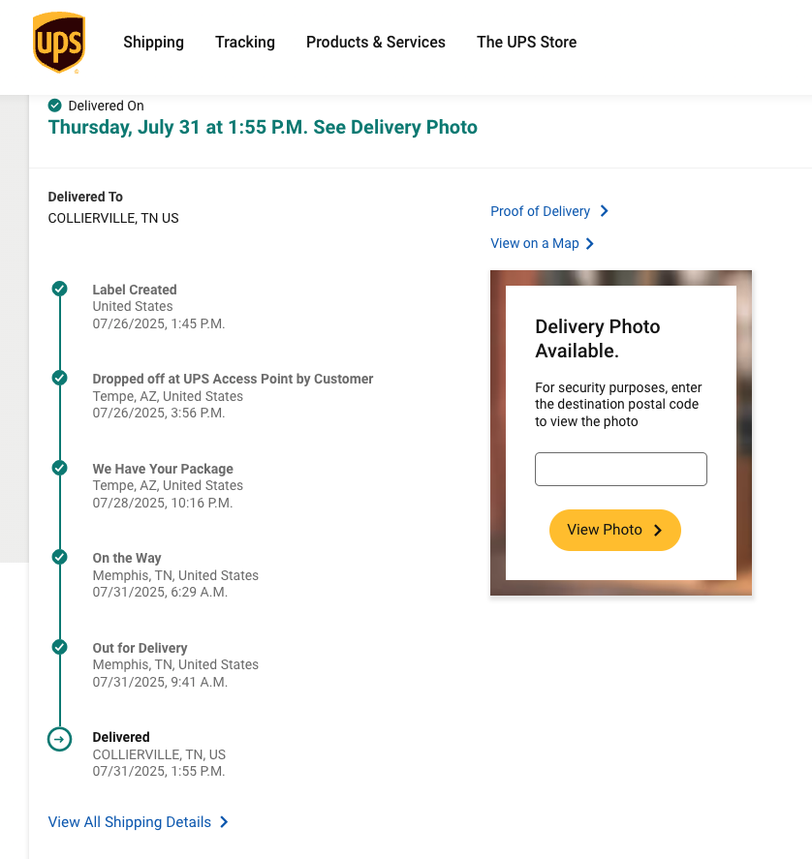Open the Tracking menu
This screenshot has height=859, width=812.
pos(245,43)
